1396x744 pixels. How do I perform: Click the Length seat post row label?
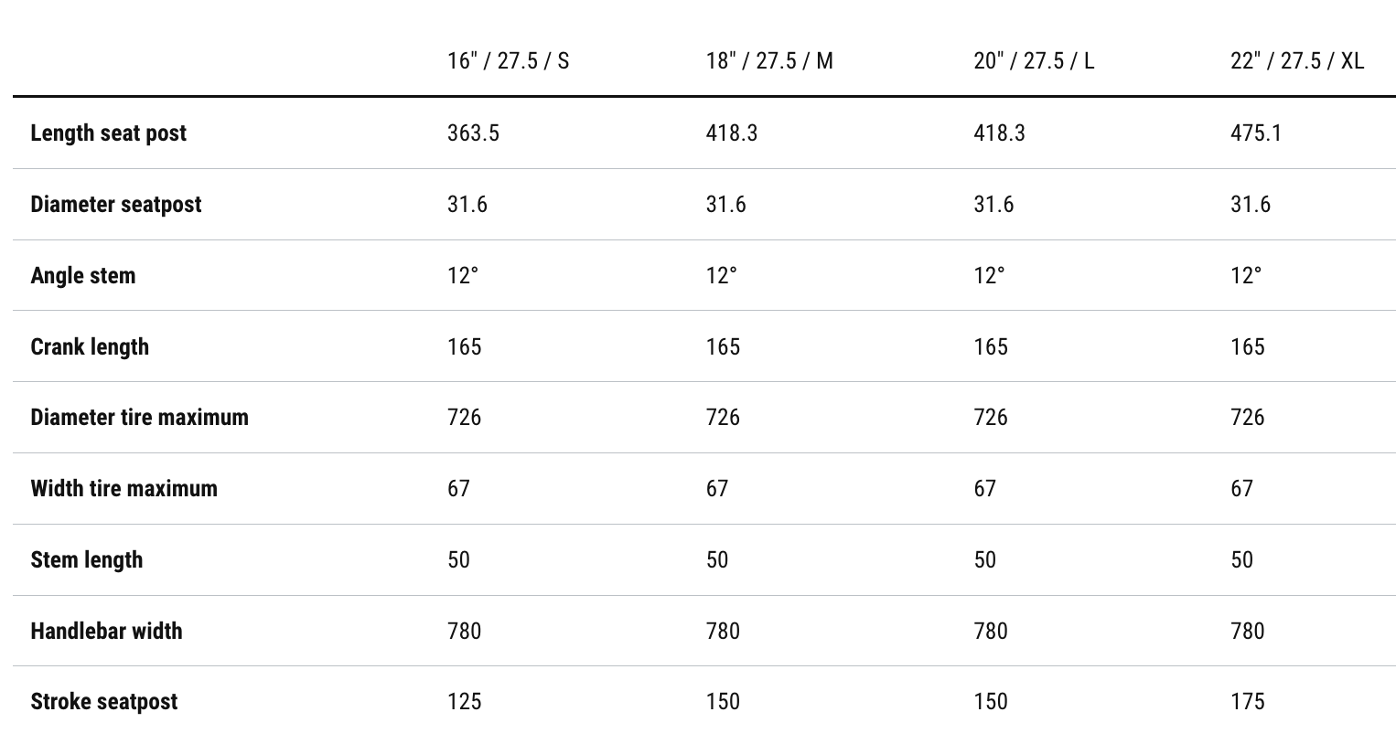click(x=108, y=133)
